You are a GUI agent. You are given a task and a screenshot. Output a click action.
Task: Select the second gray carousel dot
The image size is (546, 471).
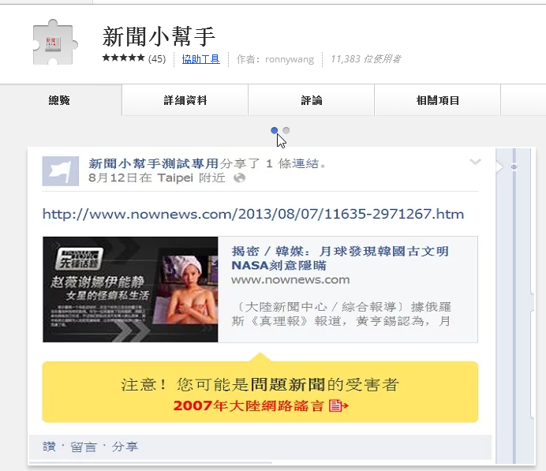click(x=286, y=130)
